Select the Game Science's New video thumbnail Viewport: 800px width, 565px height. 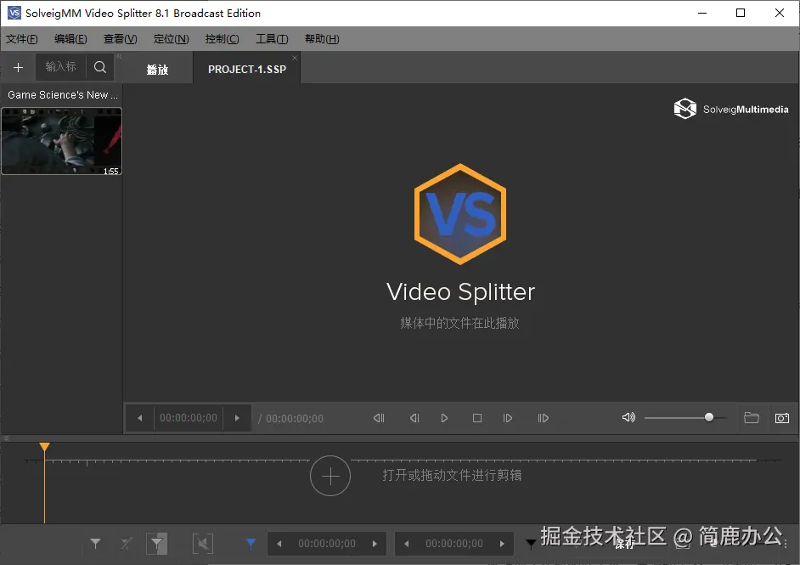pos(61,141)
